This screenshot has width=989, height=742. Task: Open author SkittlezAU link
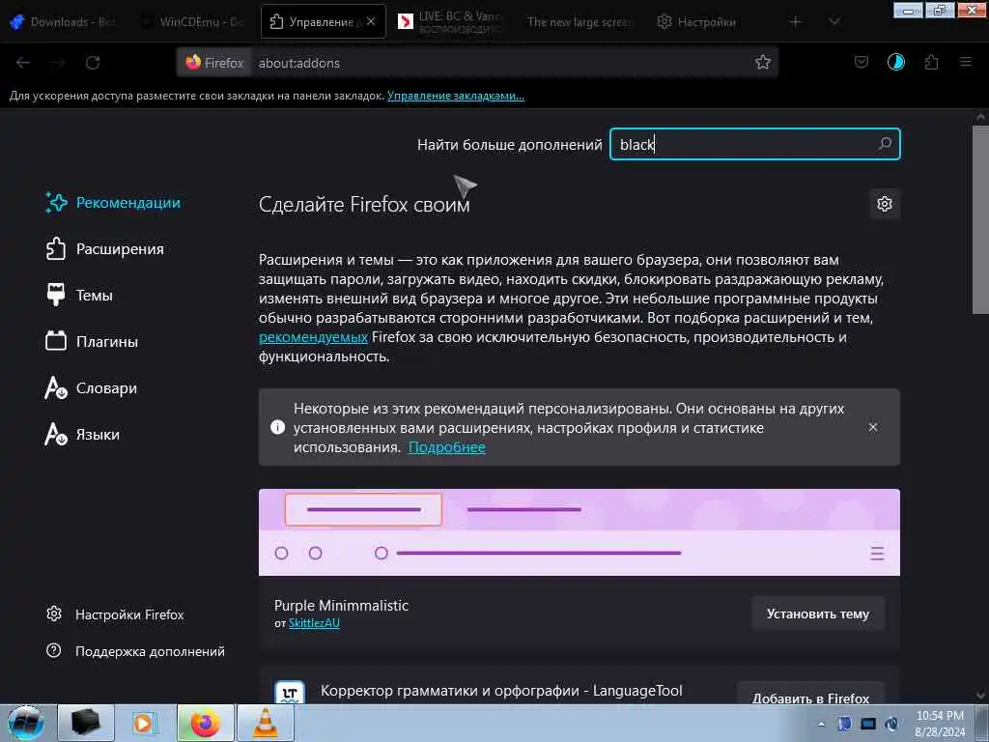314,623
